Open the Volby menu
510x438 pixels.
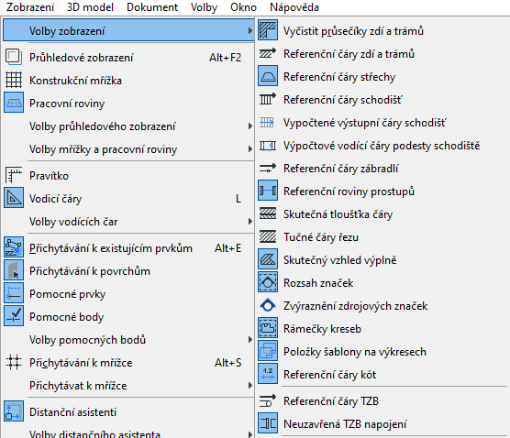(204, 7)
